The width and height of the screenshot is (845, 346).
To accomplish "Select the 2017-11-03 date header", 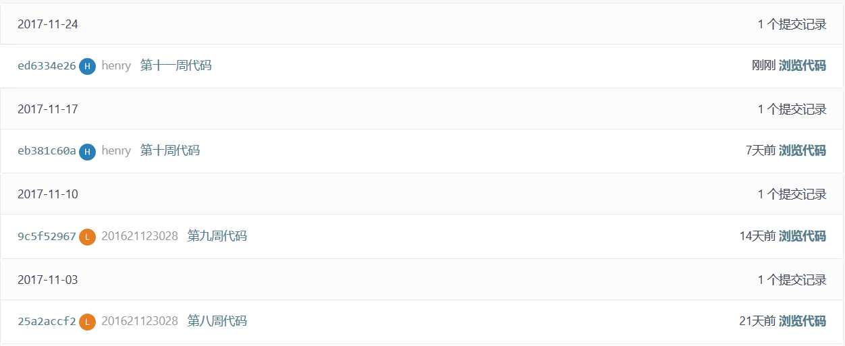I will coord(48,280).
